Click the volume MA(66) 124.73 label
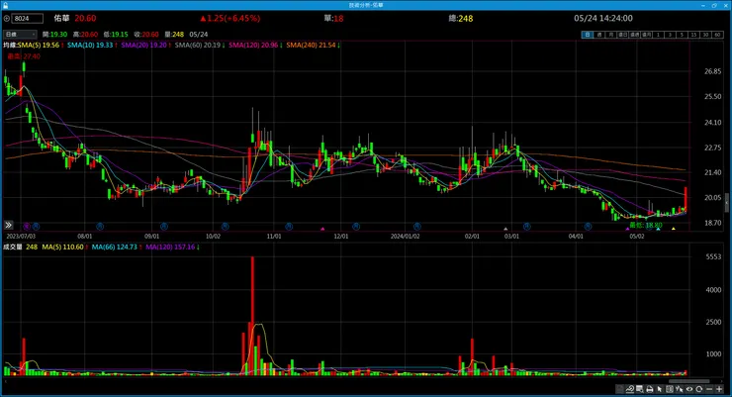Viewport: 732px width, 397px height. (117, 248)
